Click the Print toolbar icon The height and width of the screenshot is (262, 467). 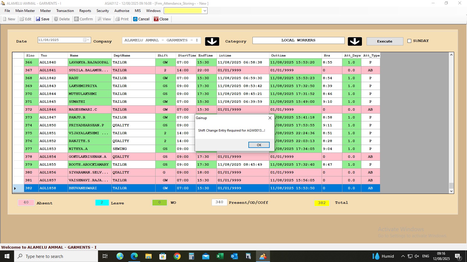118,19
